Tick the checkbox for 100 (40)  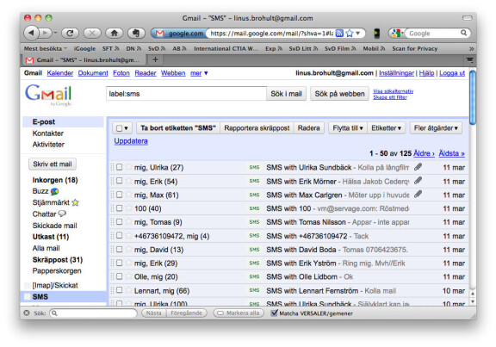click(x=119, y=208)
